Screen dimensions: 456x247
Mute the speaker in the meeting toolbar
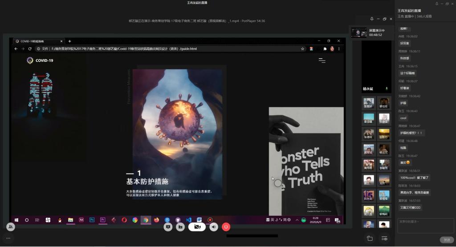214,227
